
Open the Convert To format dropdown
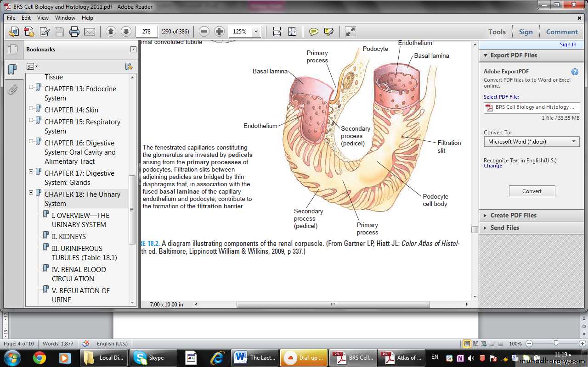click(531, 142)
